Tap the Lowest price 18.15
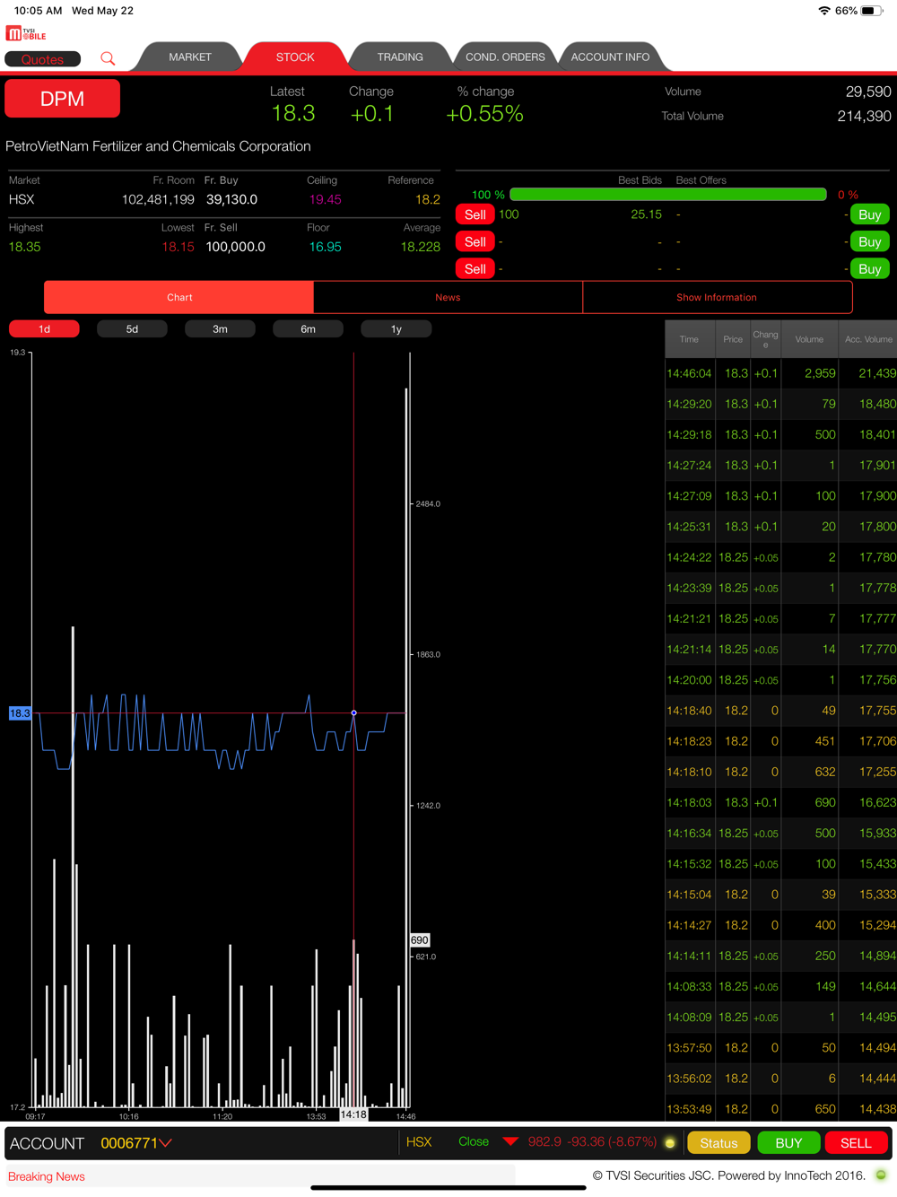Screen dimensions: 897x1197 click(178, 247)
